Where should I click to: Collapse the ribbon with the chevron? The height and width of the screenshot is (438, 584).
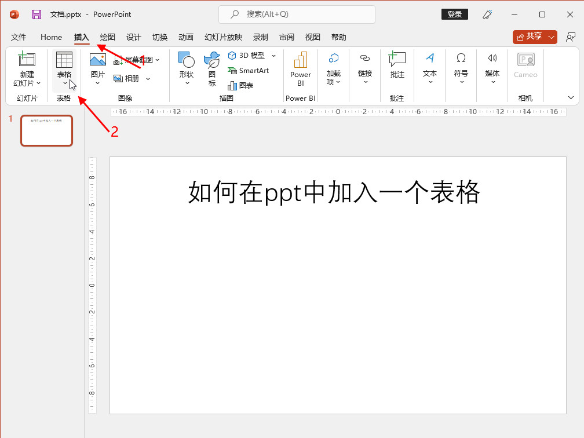pos(571,97)
